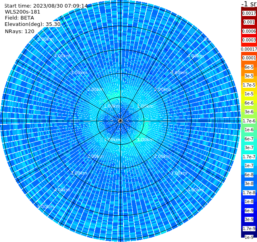Select the 6e-8 colorbar value
Viewport: 257px width, 242px height.
pos(249,175)
